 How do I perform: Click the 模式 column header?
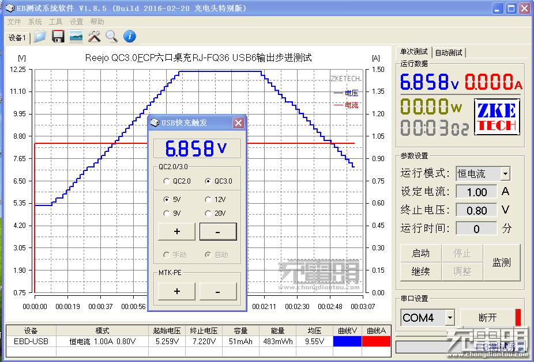coord(103,330)
